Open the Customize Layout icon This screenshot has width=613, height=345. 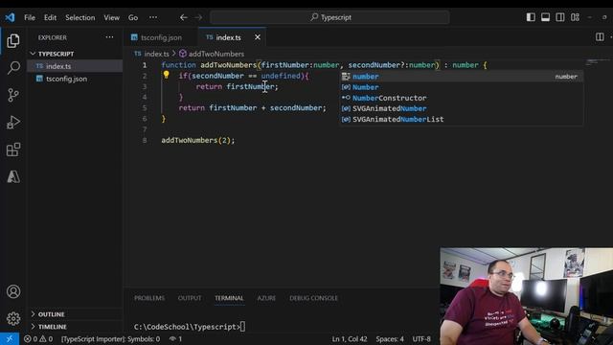click(575, 17)
